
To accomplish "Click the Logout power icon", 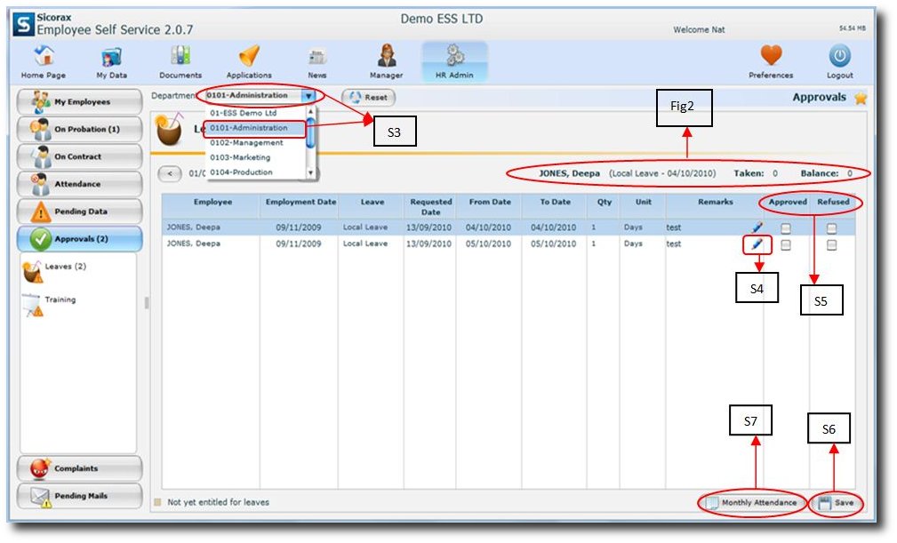I will click(x=839, y=57).
